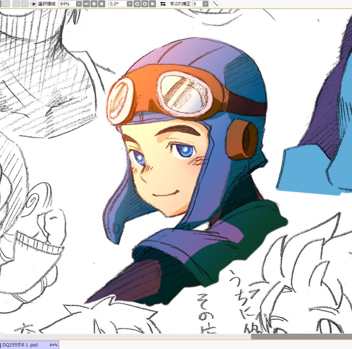Rotate the canvas clockwise
This screenshot has height=349, width=352.
pos(145,4)
